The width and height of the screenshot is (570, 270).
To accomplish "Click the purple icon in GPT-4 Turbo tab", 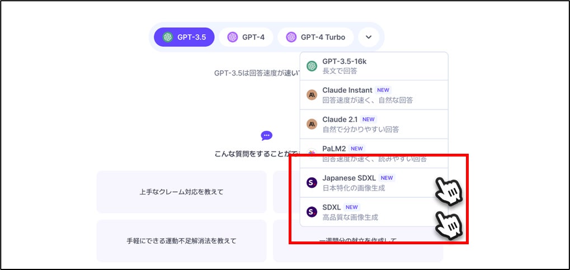I will coord(291,37).
